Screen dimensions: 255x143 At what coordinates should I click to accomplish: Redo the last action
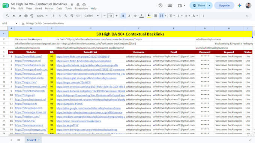coord(20,16)
